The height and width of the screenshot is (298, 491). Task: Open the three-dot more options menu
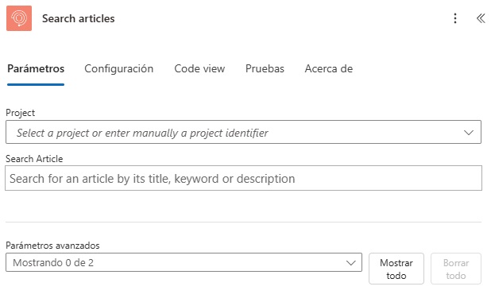tap(455, 18)
